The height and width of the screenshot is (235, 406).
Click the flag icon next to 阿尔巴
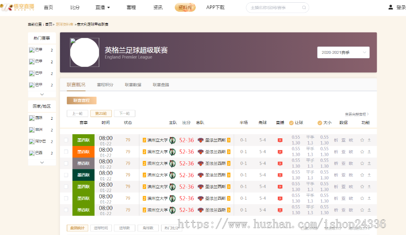click(x=32, y=141)
